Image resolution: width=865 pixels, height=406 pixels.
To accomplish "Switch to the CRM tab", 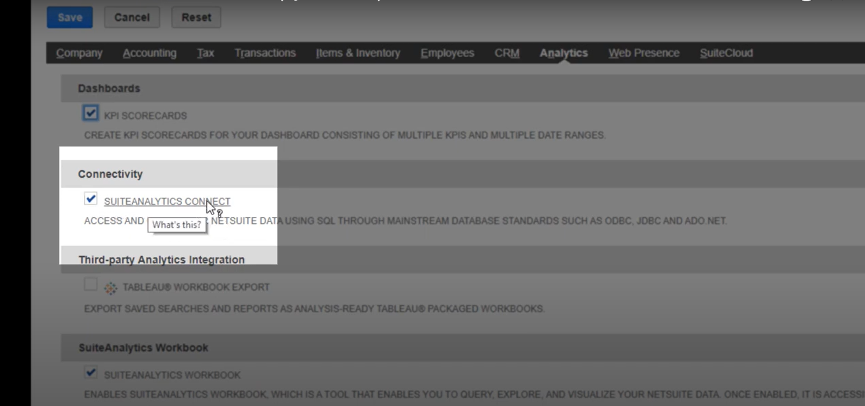I will tap(507, 53).
